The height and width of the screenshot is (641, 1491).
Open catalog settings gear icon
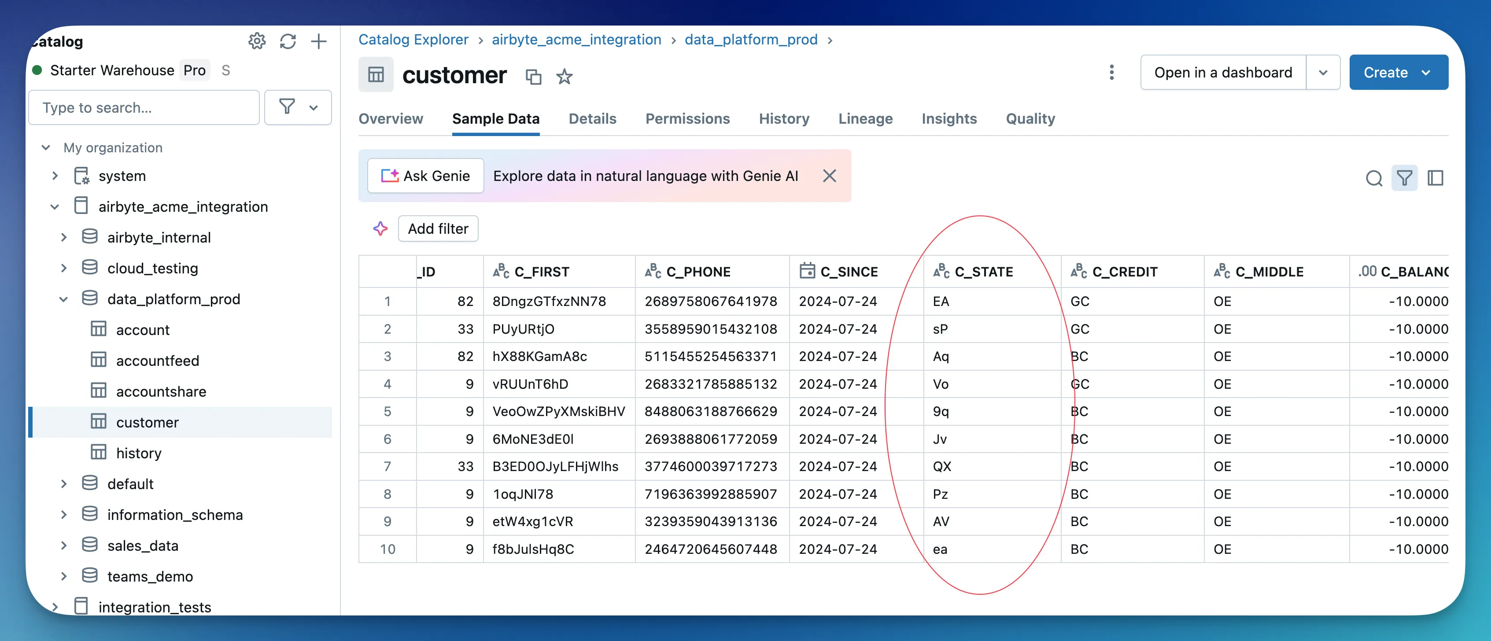[x=257, y=41]
